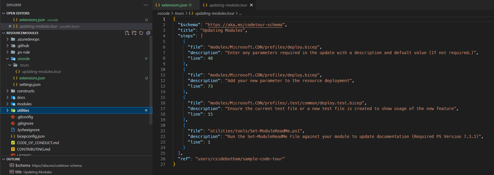Open the .gitignore file
This screenshot has width=494, height=175.
pyautogui.click(x=25, y=123)
